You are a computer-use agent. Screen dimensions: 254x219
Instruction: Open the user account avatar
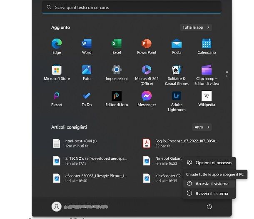[x=56, y=207]
